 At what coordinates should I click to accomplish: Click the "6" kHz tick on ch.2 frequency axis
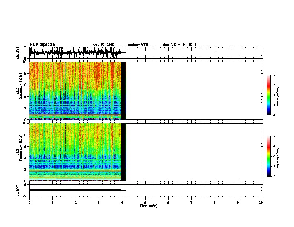pyautogui.click(x=26, y=147)
